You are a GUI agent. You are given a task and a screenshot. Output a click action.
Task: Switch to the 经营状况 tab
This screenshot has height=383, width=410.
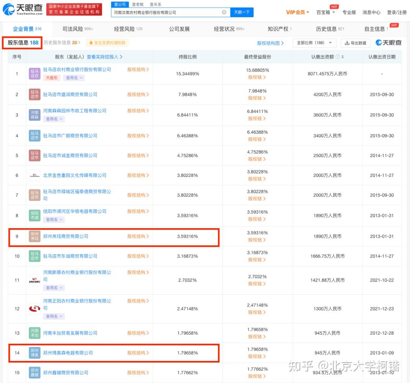point(229,29)
